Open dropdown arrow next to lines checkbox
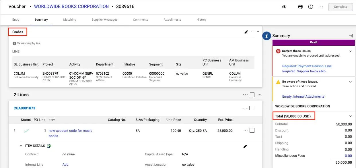Viewport: 356px width, 168px height. [x=260, y=95]
